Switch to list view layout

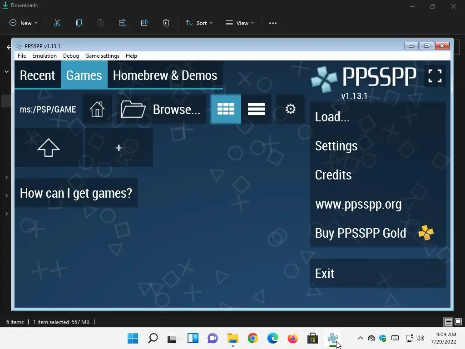click(x=256, y=109)
